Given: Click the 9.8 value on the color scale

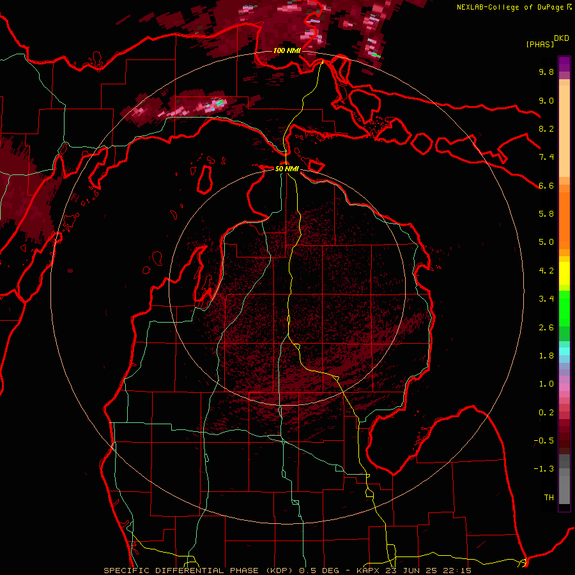Looking at the screenshot, I should 546,72.
